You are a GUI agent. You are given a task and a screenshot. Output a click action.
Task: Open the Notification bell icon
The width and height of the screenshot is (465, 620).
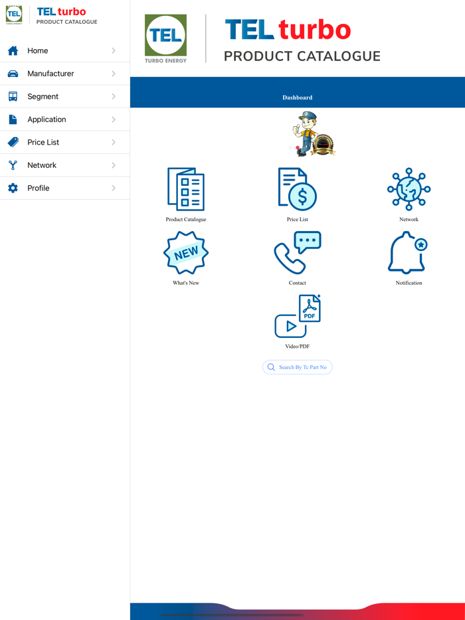coord(408,253)
